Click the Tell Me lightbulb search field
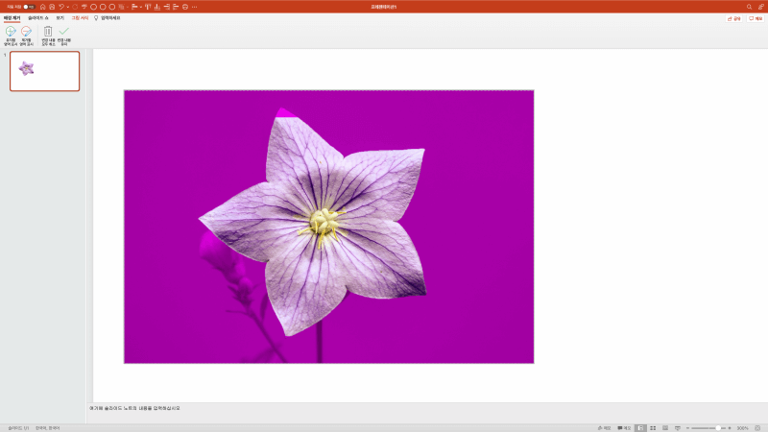 point(108,17)
